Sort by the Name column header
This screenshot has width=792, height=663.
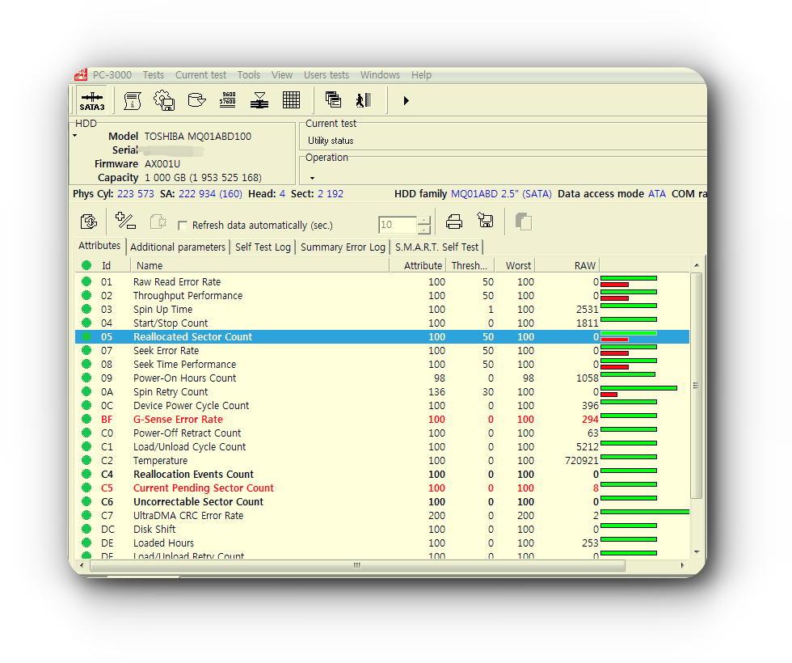click(259, 265)
